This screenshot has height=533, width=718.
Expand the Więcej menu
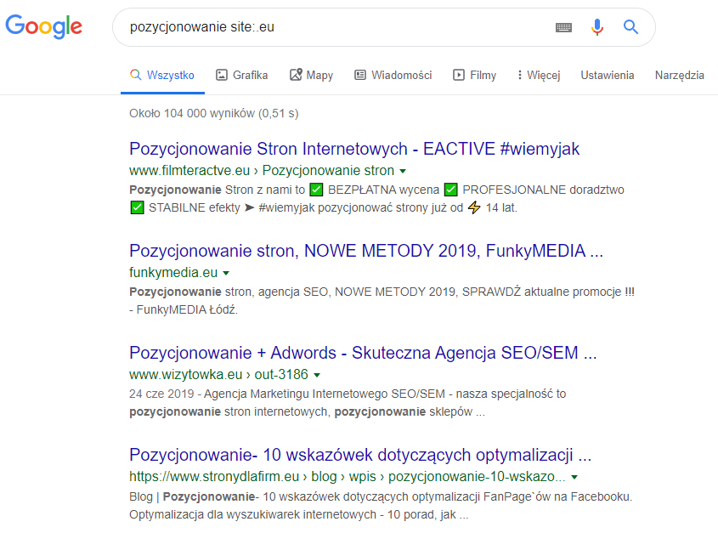538,75
